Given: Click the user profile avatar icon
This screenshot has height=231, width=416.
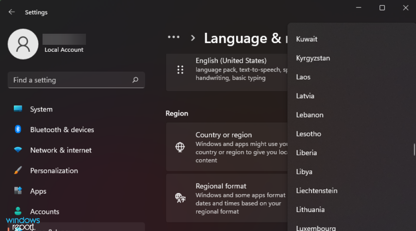Looking at the screenshot, I should coord(23,44).
